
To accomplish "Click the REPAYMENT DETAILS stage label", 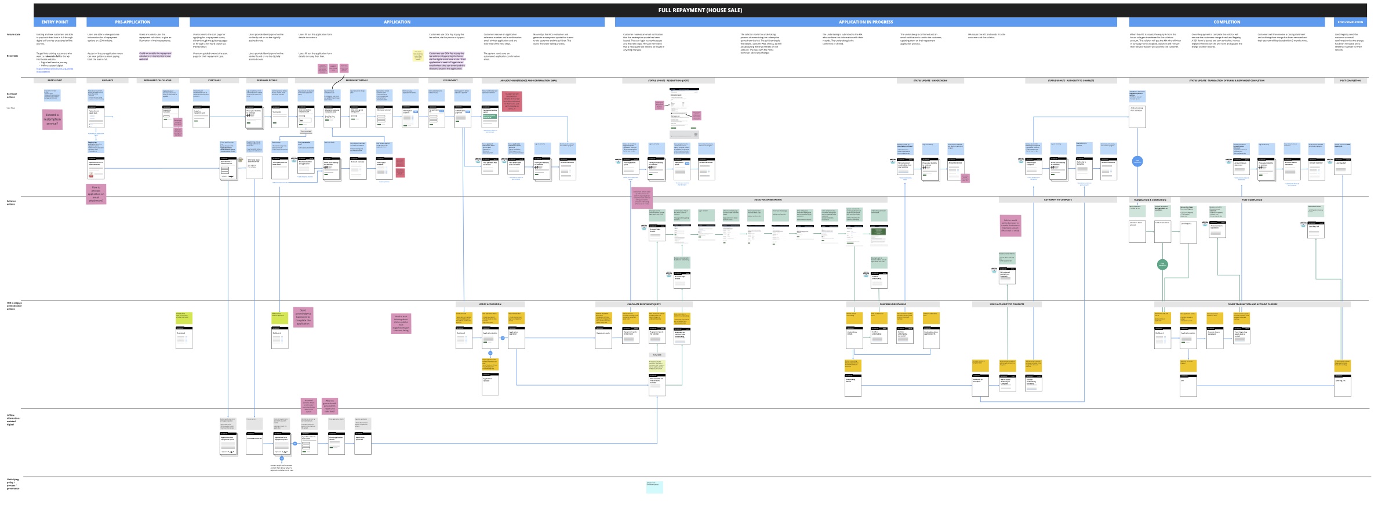I will click(357, 81).
